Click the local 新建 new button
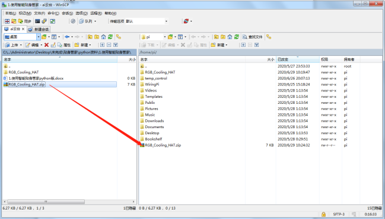The image size is (385, 219). [81, 45]
